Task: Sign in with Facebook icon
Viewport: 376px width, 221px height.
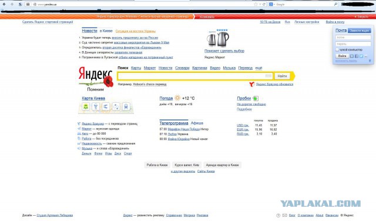Action: coord(357,56)
